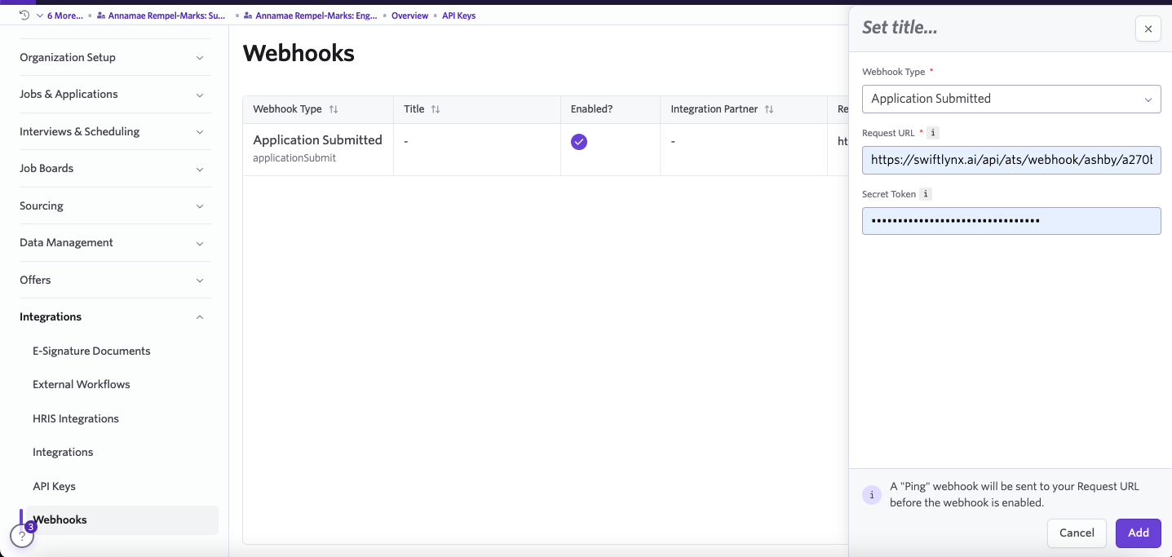1172x557 pixels.
Task: Click the Request URL field
Action: pyautogui.click(x=1011, y=160)
